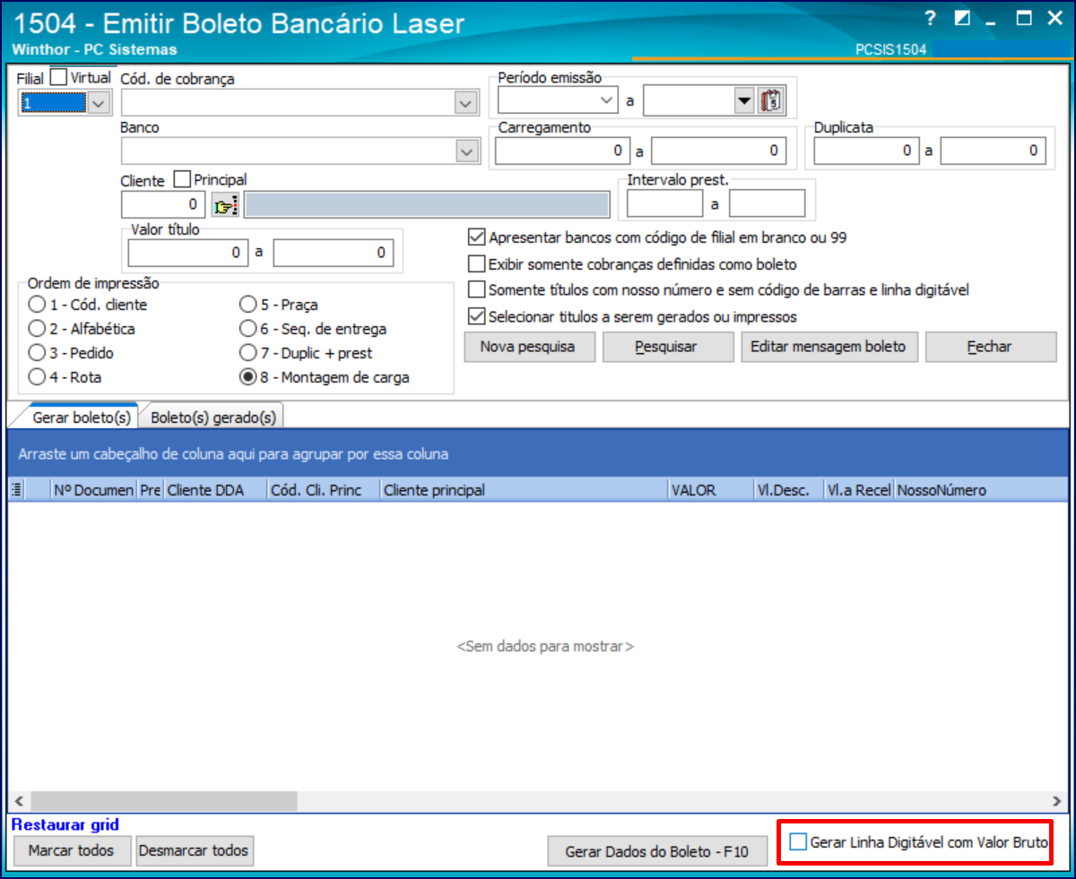Uncheck Apresentar bancos com código de filial
This screenshot has width=1076, height=879.
pyautogui.click(x=477, y=238)
